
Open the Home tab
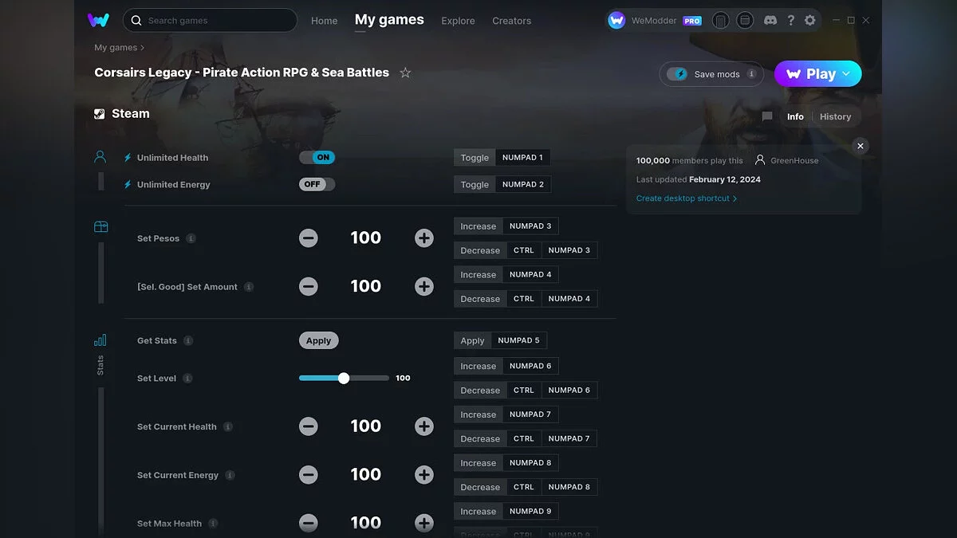325,21
